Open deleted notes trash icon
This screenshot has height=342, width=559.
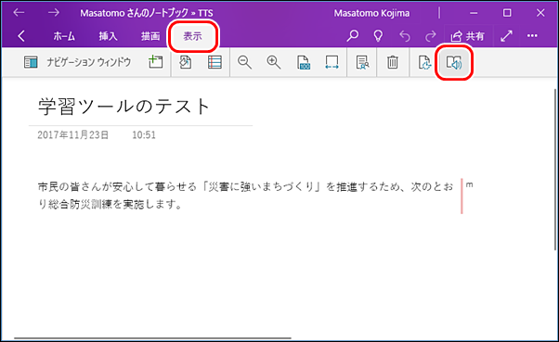pyautogui.click(x=393, y=62)
